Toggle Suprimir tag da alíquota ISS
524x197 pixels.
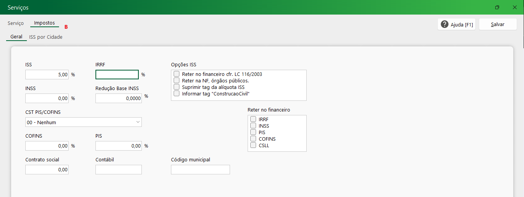click(x=177, y=87)
